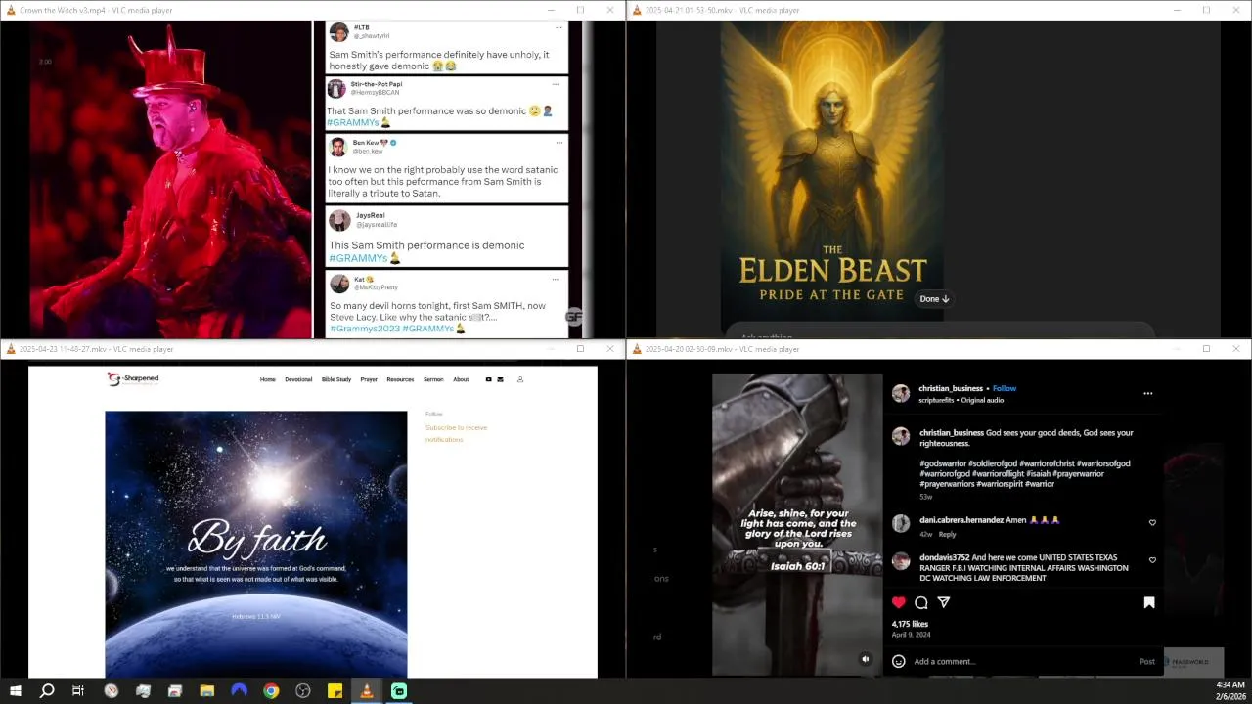Click the #godswarrior hashtag
This screenshot has height=704, width=1252.
tap(942, 463)
